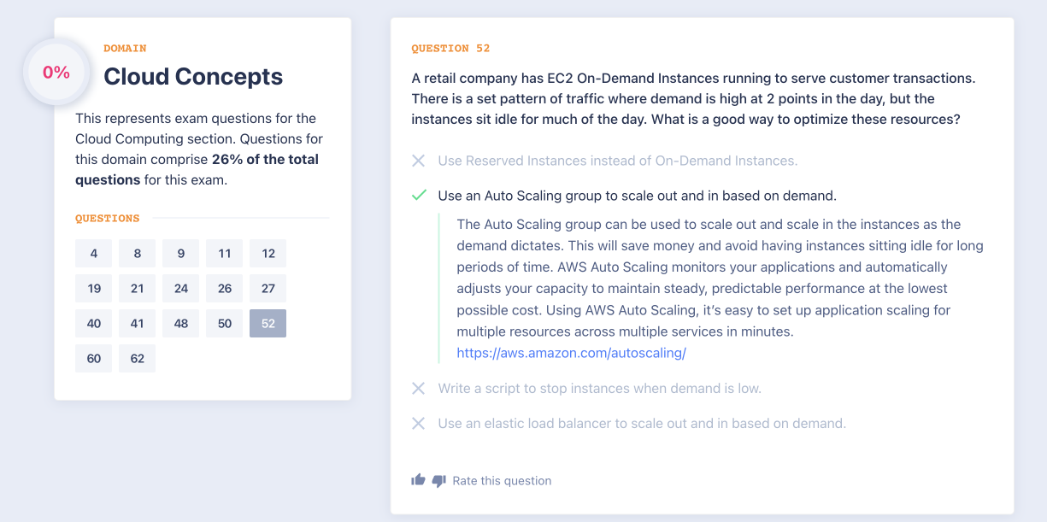Select the highlighted question 52 button
This screenshot has width=1047, height=522.
pos(268,324)
